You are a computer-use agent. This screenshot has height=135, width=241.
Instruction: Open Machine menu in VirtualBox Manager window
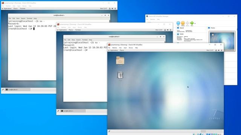tap(153, 19)
